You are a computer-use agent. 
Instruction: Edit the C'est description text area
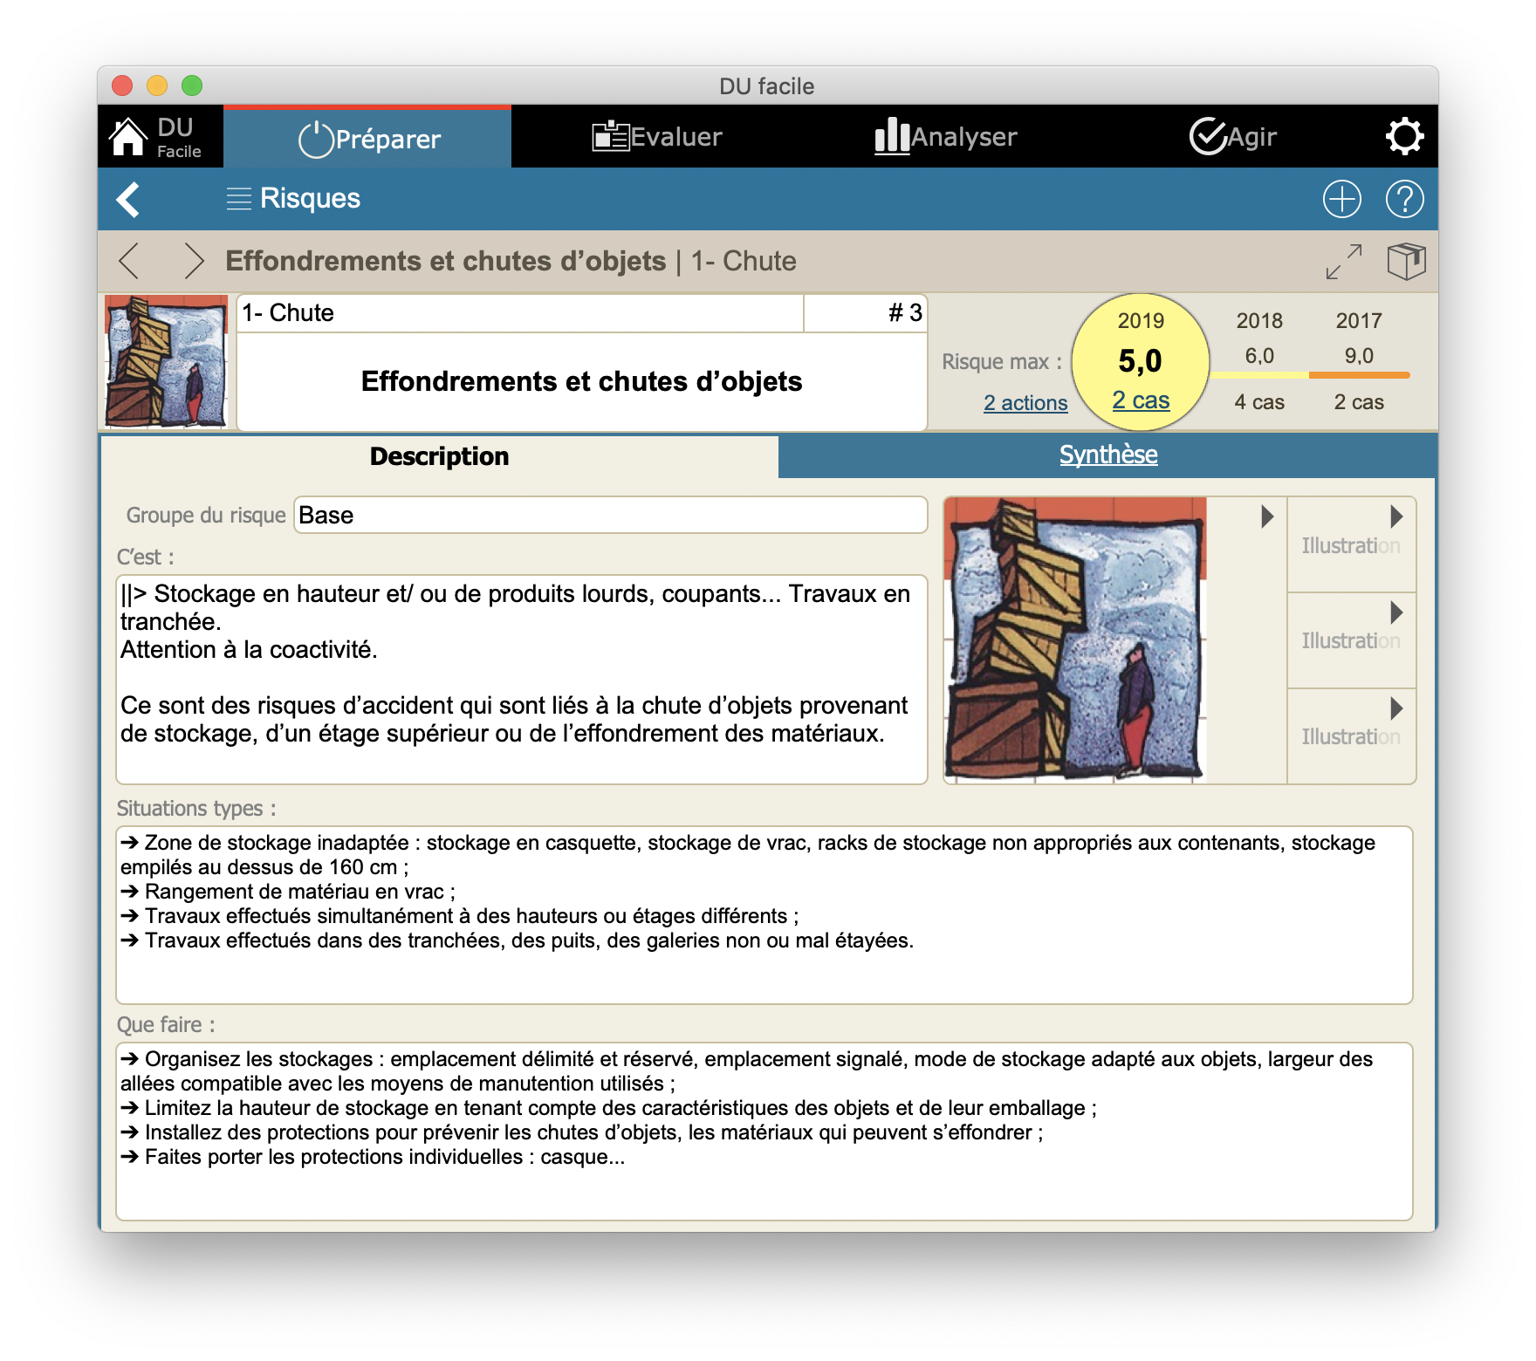pos(521,679)
